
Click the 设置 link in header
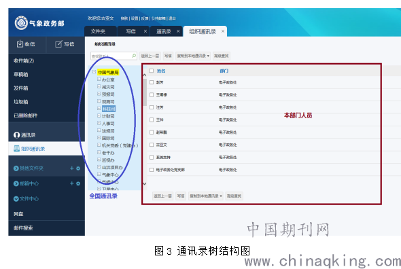[x=135, y=18]
